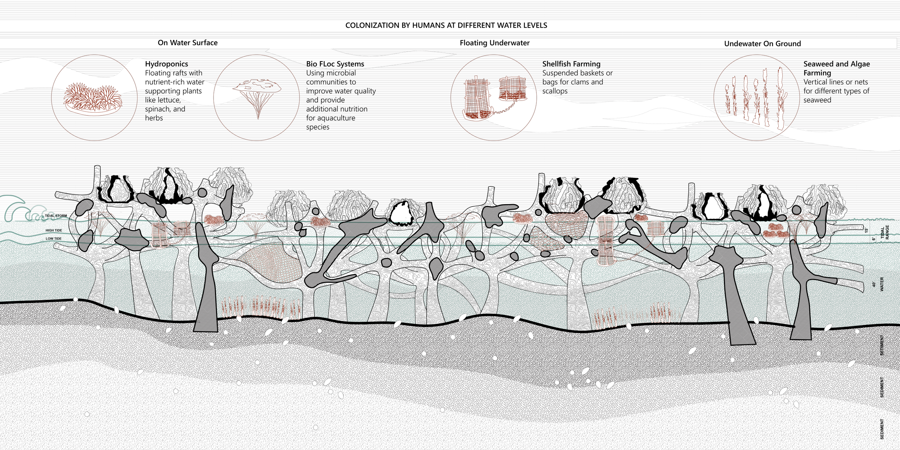Click the right seabed seaweed patch
Image resolution: width=900 pixels, height=450 pixels.
click(636, 315)
